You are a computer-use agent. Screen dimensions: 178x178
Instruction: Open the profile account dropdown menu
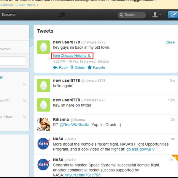[157, 15]
